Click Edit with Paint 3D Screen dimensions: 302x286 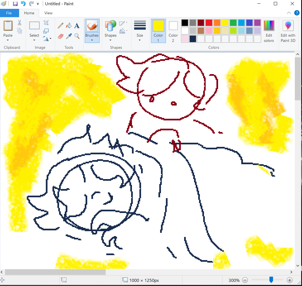click(288, 31)
